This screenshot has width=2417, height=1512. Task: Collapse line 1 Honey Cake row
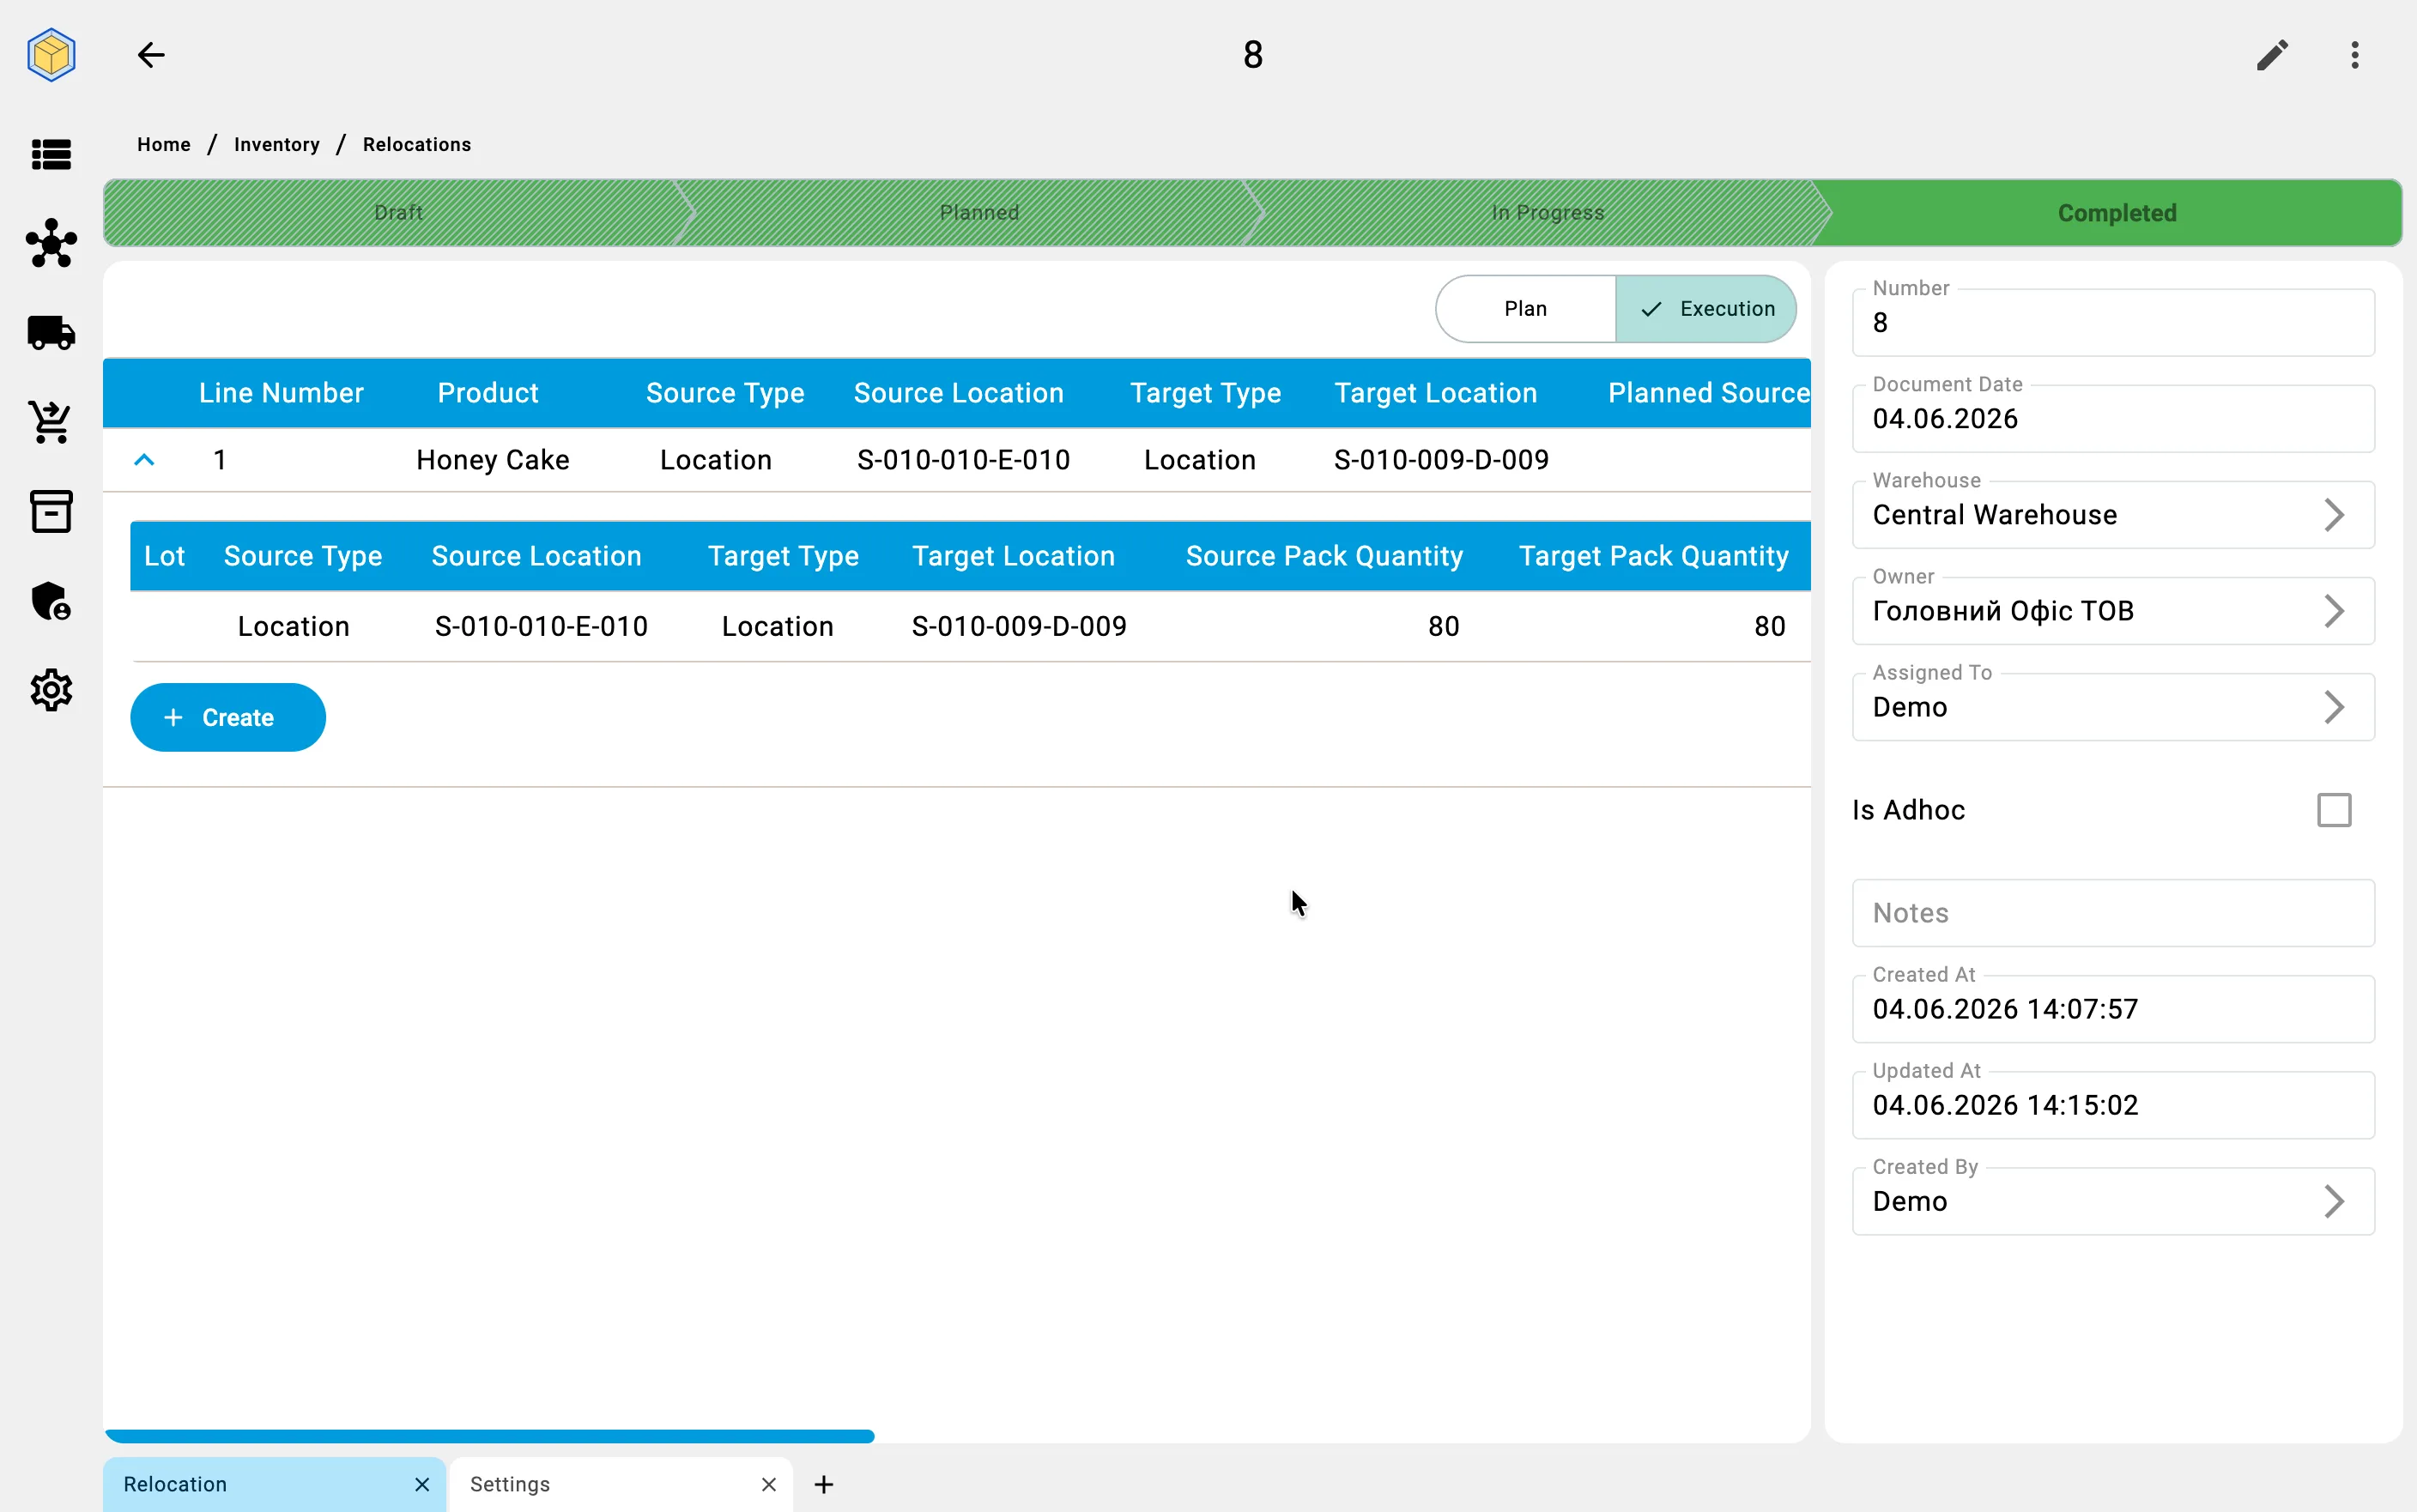pyautogui.click(x=144, y=460)
